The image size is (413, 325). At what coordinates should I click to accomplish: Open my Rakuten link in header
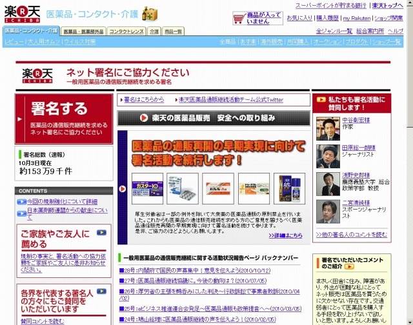[357, 18]
